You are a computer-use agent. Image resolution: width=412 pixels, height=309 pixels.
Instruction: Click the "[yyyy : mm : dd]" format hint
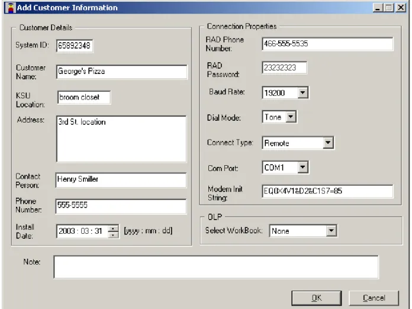(x=148, y=231)
